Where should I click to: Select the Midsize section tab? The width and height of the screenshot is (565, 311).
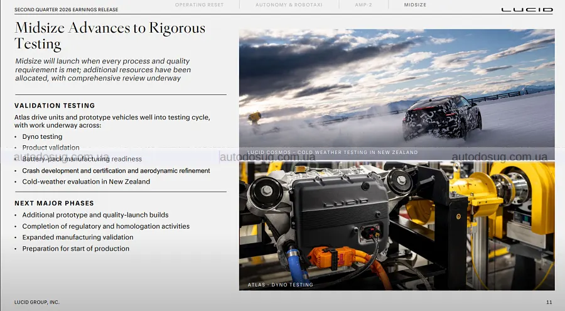click(x=415, y=4)
